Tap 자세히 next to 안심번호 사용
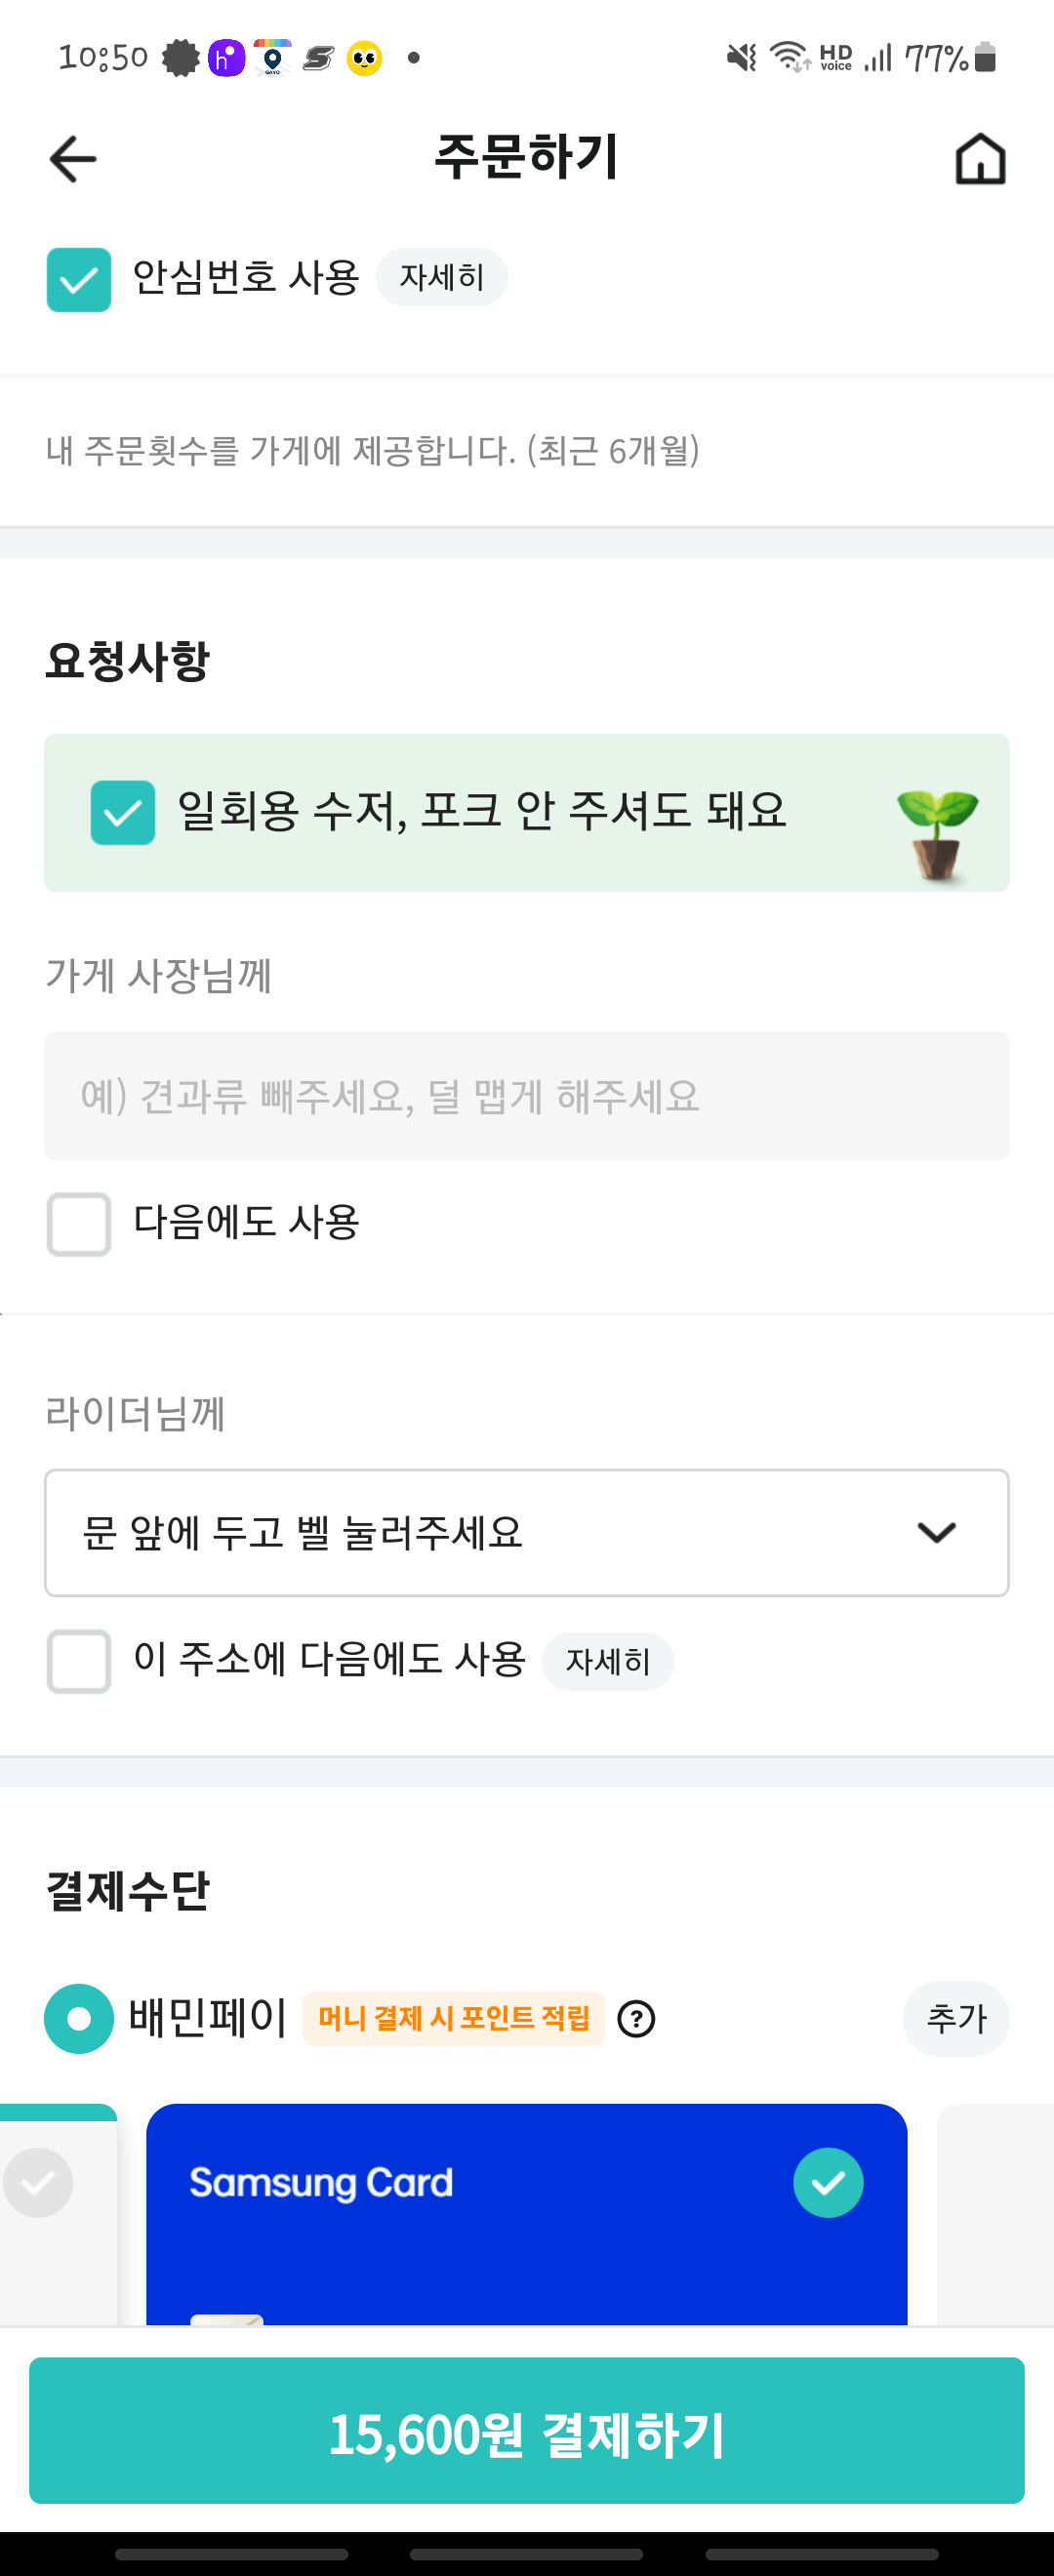This screenshot has width=1054, height=2576. pos(442,277)
